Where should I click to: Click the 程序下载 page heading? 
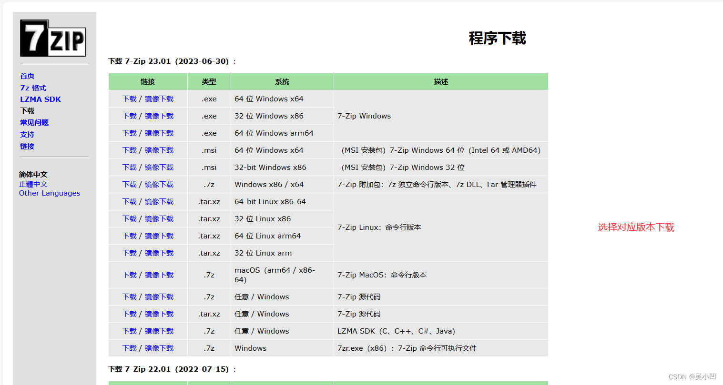point(497,38)
